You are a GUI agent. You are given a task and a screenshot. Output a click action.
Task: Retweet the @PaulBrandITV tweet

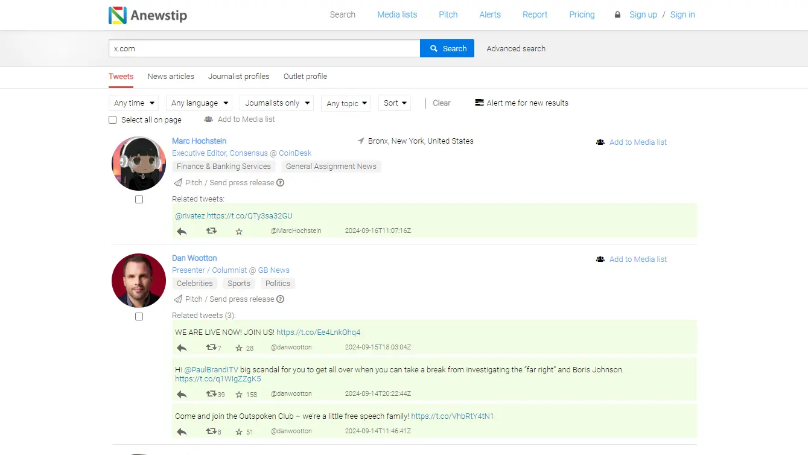(211, 393)
